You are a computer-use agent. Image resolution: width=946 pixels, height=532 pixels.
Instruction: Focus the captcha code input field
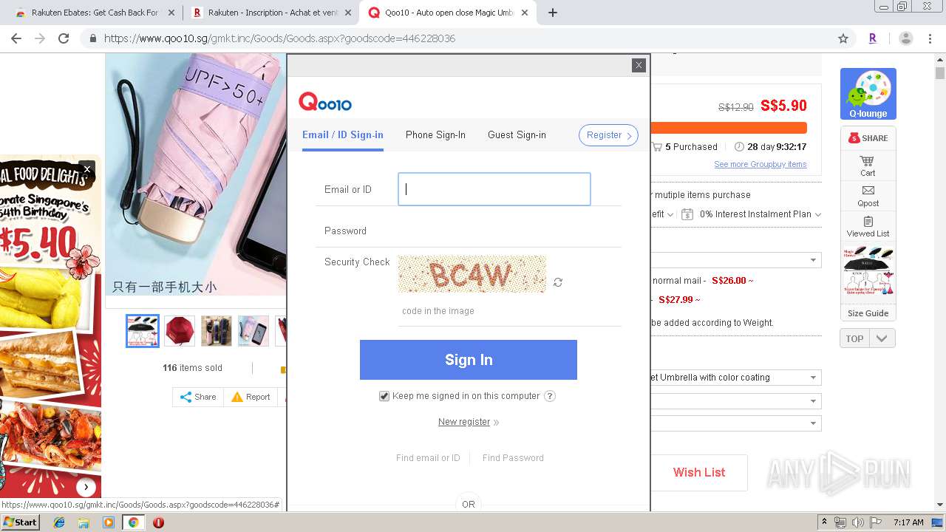510,311
